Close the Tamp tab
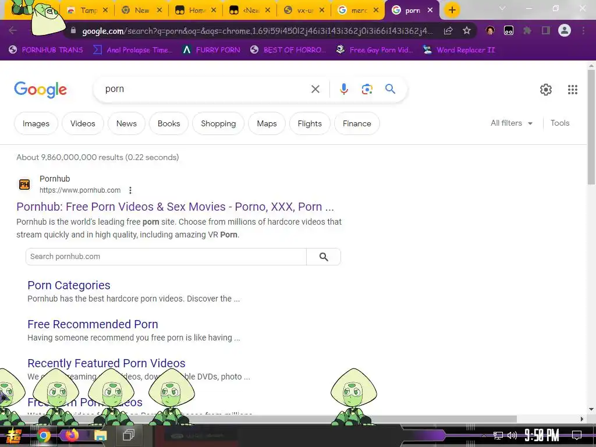Screen dimensions: 596x447 [105, 10]
